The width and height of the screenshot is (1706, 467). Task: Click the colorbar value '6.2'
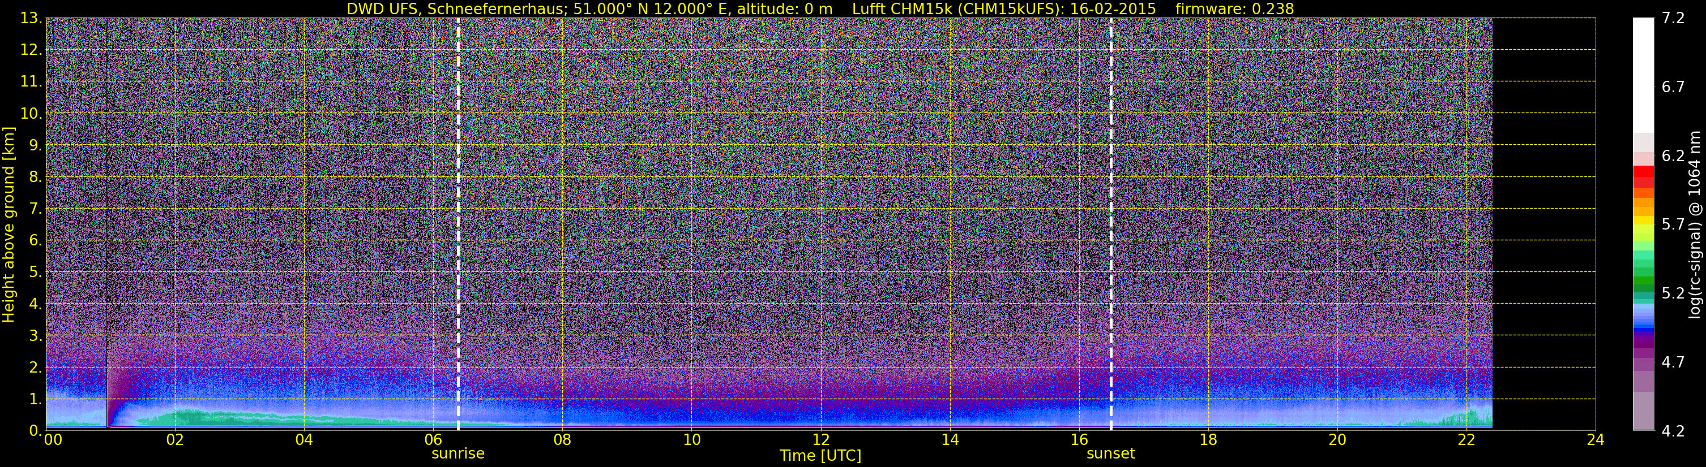click(x=1673, y=155)
